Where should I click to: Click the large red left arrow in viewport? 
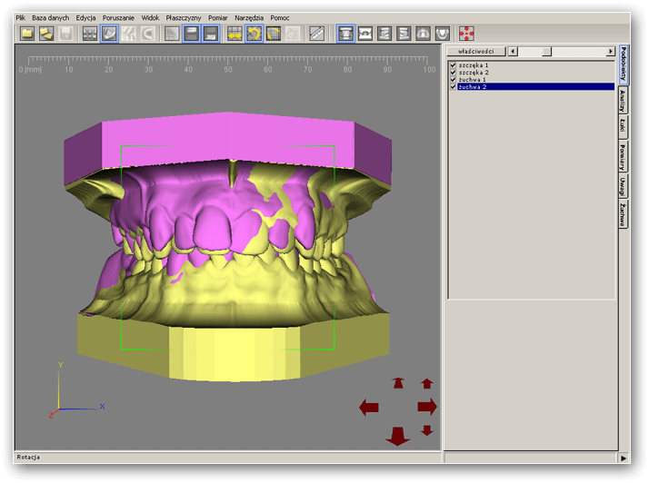click(369, 408)
